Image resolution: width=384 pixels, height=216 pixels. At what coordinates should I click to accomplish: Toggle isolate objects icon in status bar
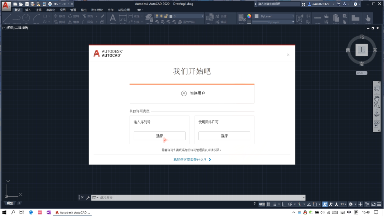click(367, 204)
